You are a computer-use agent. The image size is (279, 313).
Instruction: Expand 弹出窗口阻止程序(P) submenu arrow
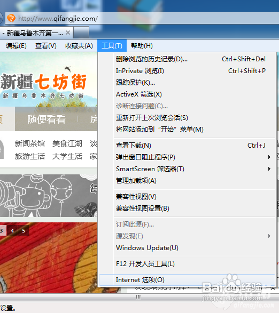coord(269,157)
